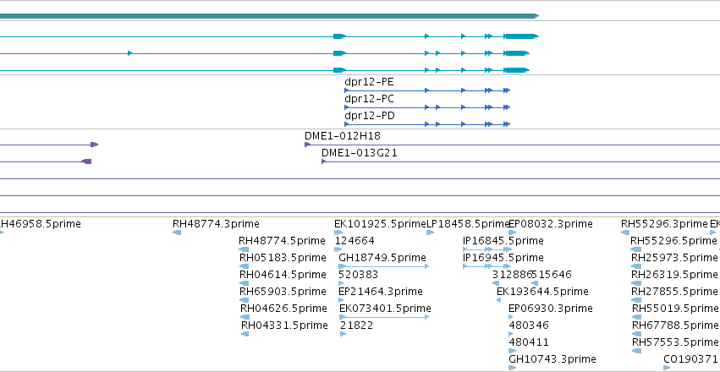This screenshot has height=372, width=720.
Task: Click the arrow glyph under LP18458.5prime
Action: click(x=431, y=232)
